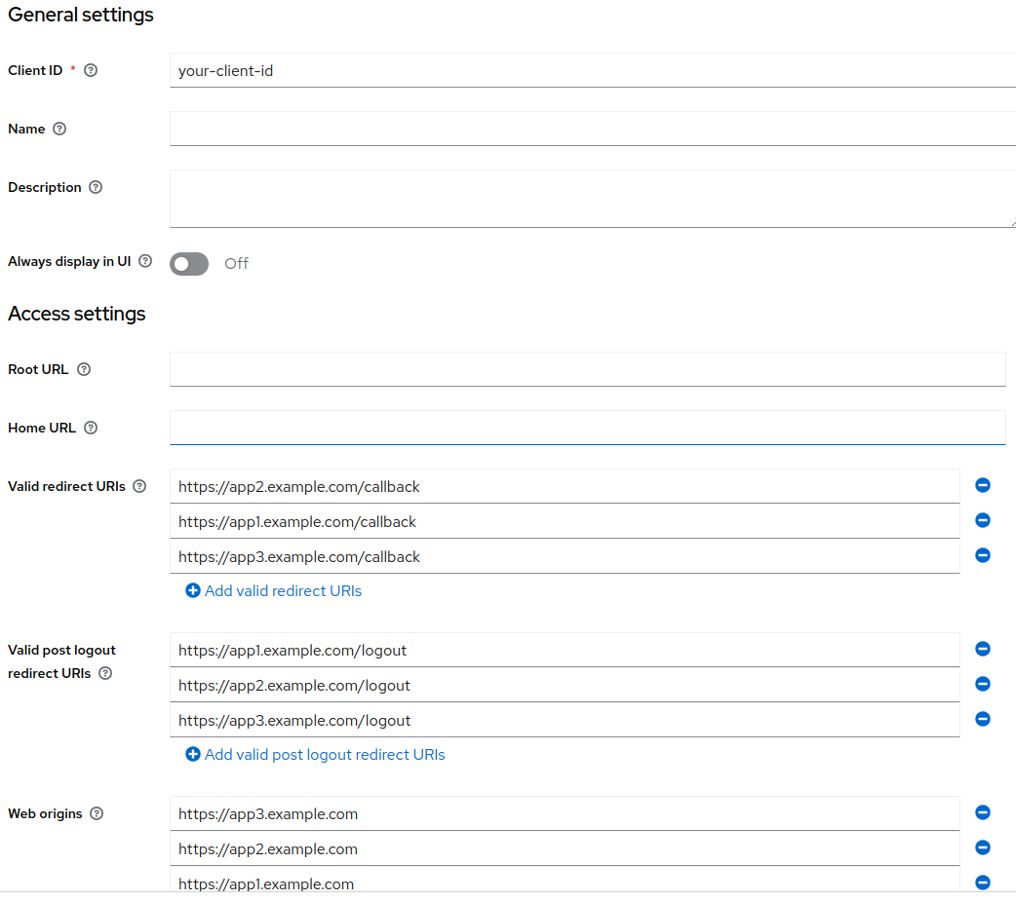The height and width of the screenshot is (902, 1016).
Task: Click inside the Description text area
Action: (592, 198)
